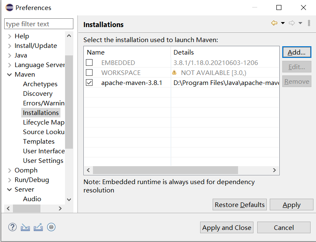Expand the Help tree node

pos(10,36)
